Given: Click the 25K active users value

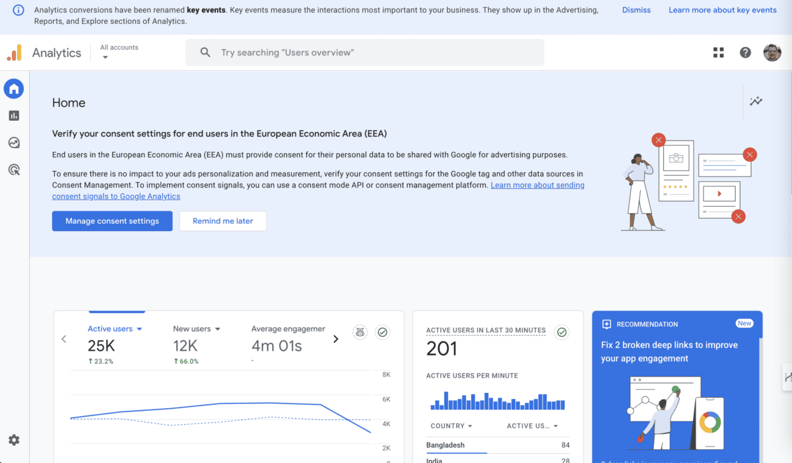Looking at the screenshot, I should click(102, 345).
